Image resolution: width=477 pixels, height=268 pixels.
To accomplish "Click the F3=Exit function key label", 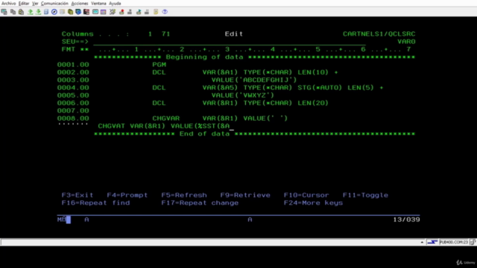I will (78, 195).
